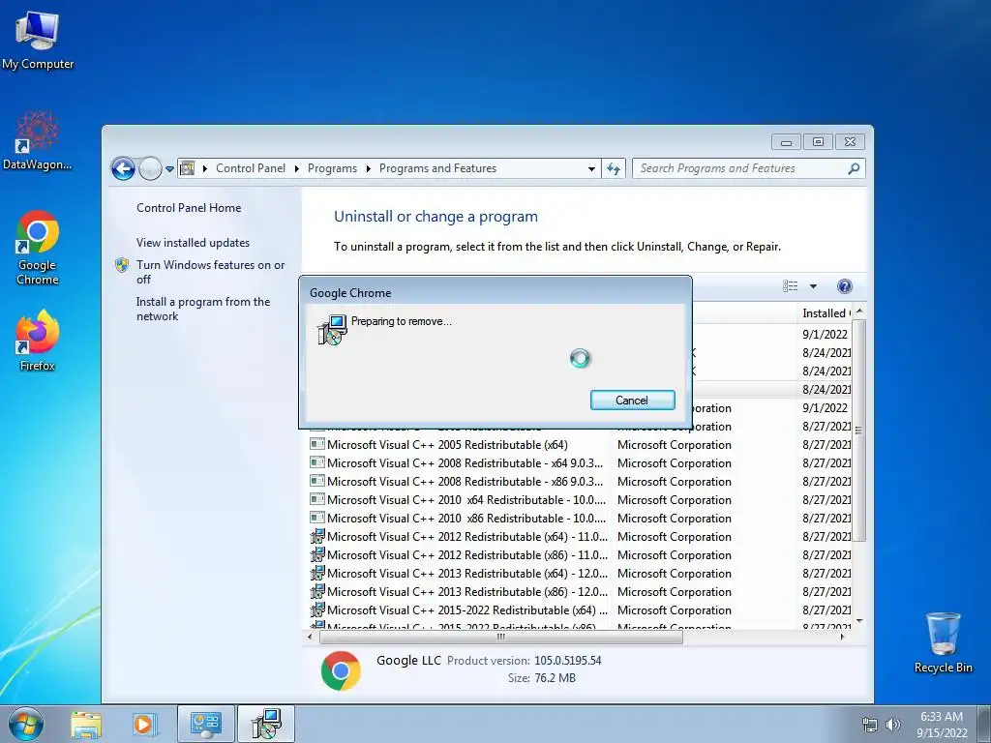Open the volume tray icon

pyautogui.click(x=893, y=725)
